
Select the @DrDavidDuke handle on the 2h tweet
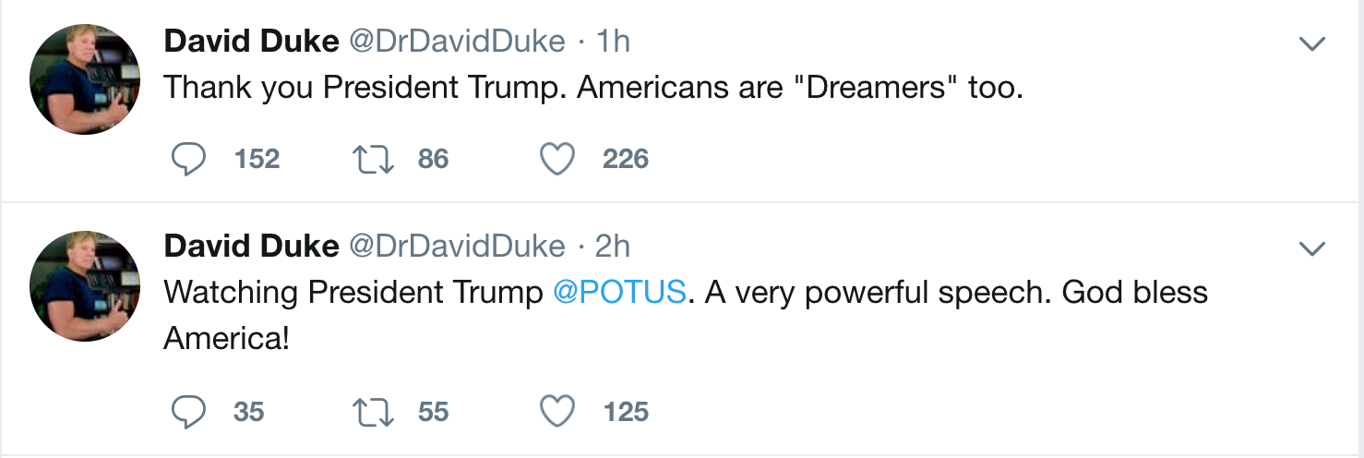coord(456,246)
